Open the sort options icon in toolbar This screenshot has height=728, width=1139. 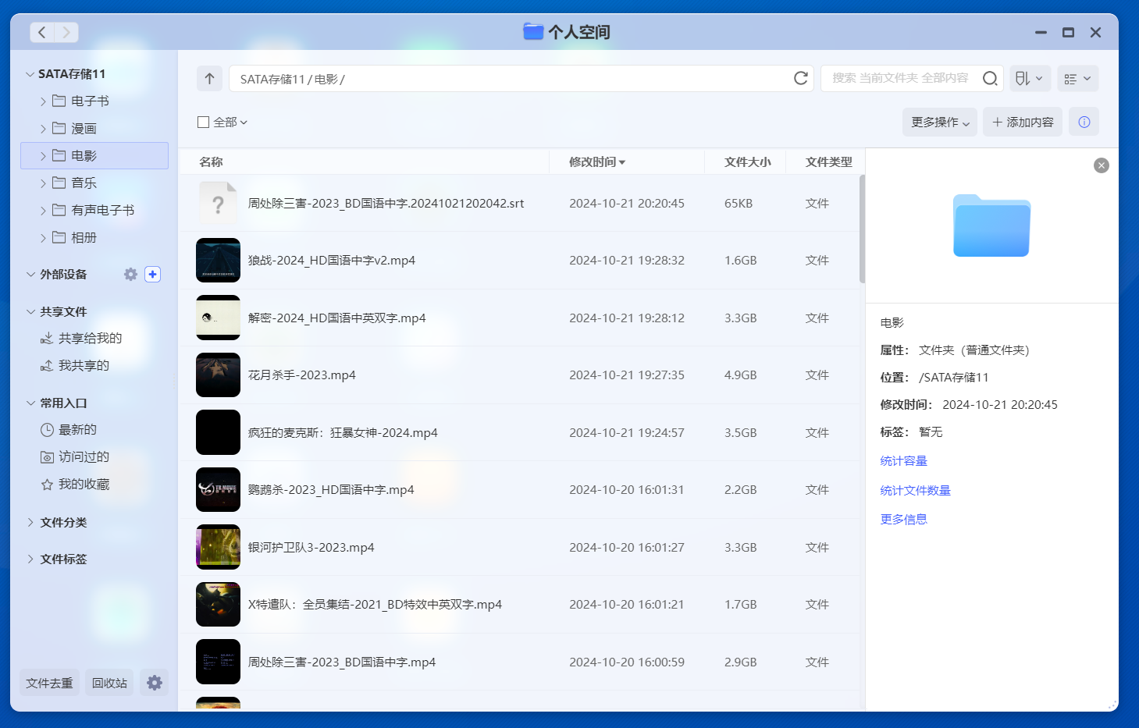1030,78
